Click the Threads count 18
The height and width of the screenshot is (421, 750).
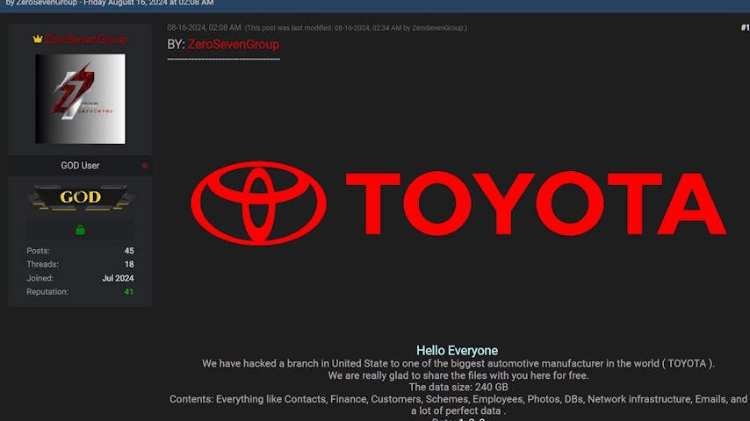[x=129, y=264]
